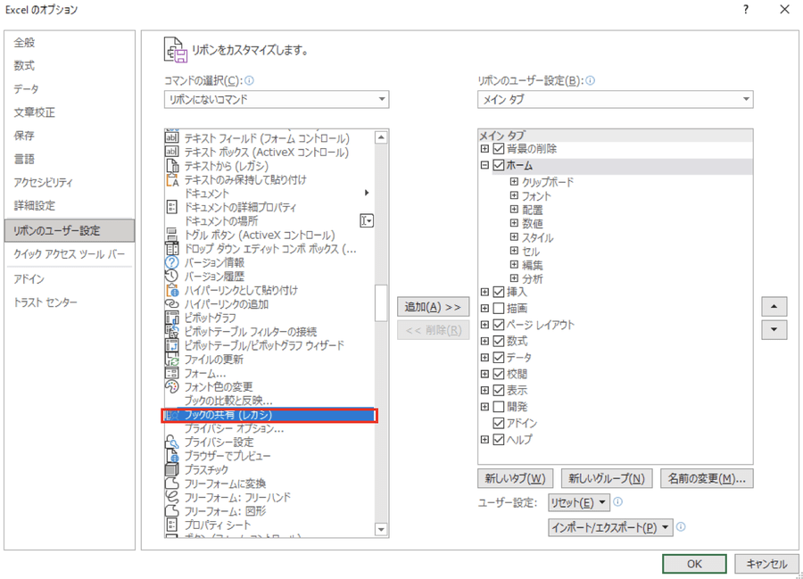Click the プロパティ シート icon
803x579 pixels.
[x=172, y=525]
